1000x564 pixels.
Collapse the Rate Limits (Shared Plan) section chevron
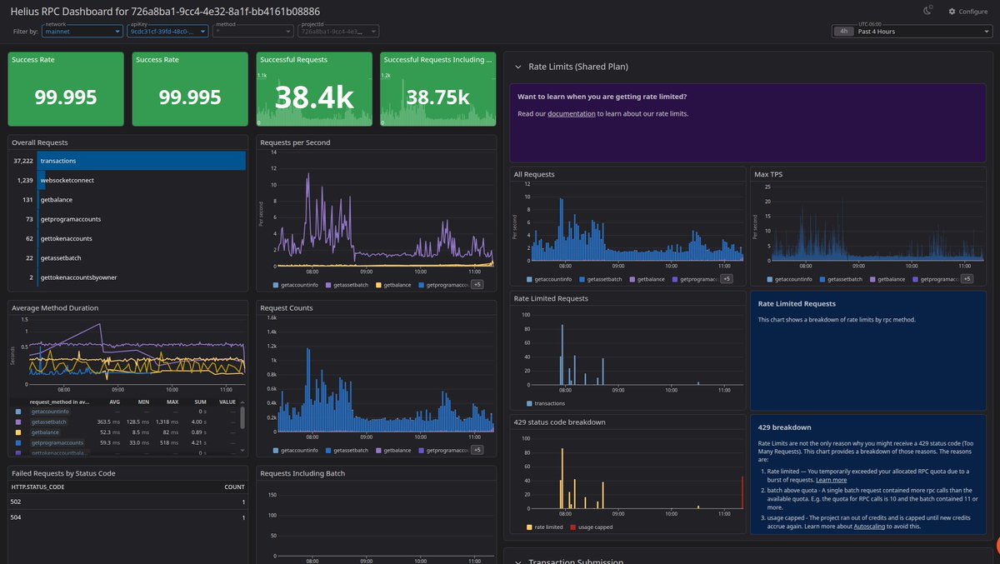click(x=518, y=67)
